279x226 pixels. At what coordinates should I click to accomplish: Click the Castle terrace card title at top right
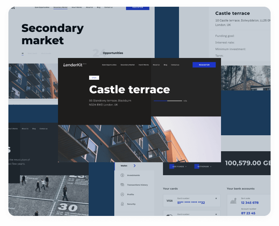232,13
